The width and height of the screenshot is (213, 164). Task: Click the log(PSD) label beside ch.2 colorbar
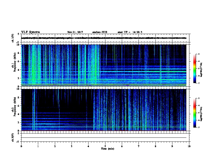[x=201, y=114]
